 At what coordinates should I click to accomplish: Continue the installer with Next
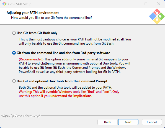tap(128, 122)
